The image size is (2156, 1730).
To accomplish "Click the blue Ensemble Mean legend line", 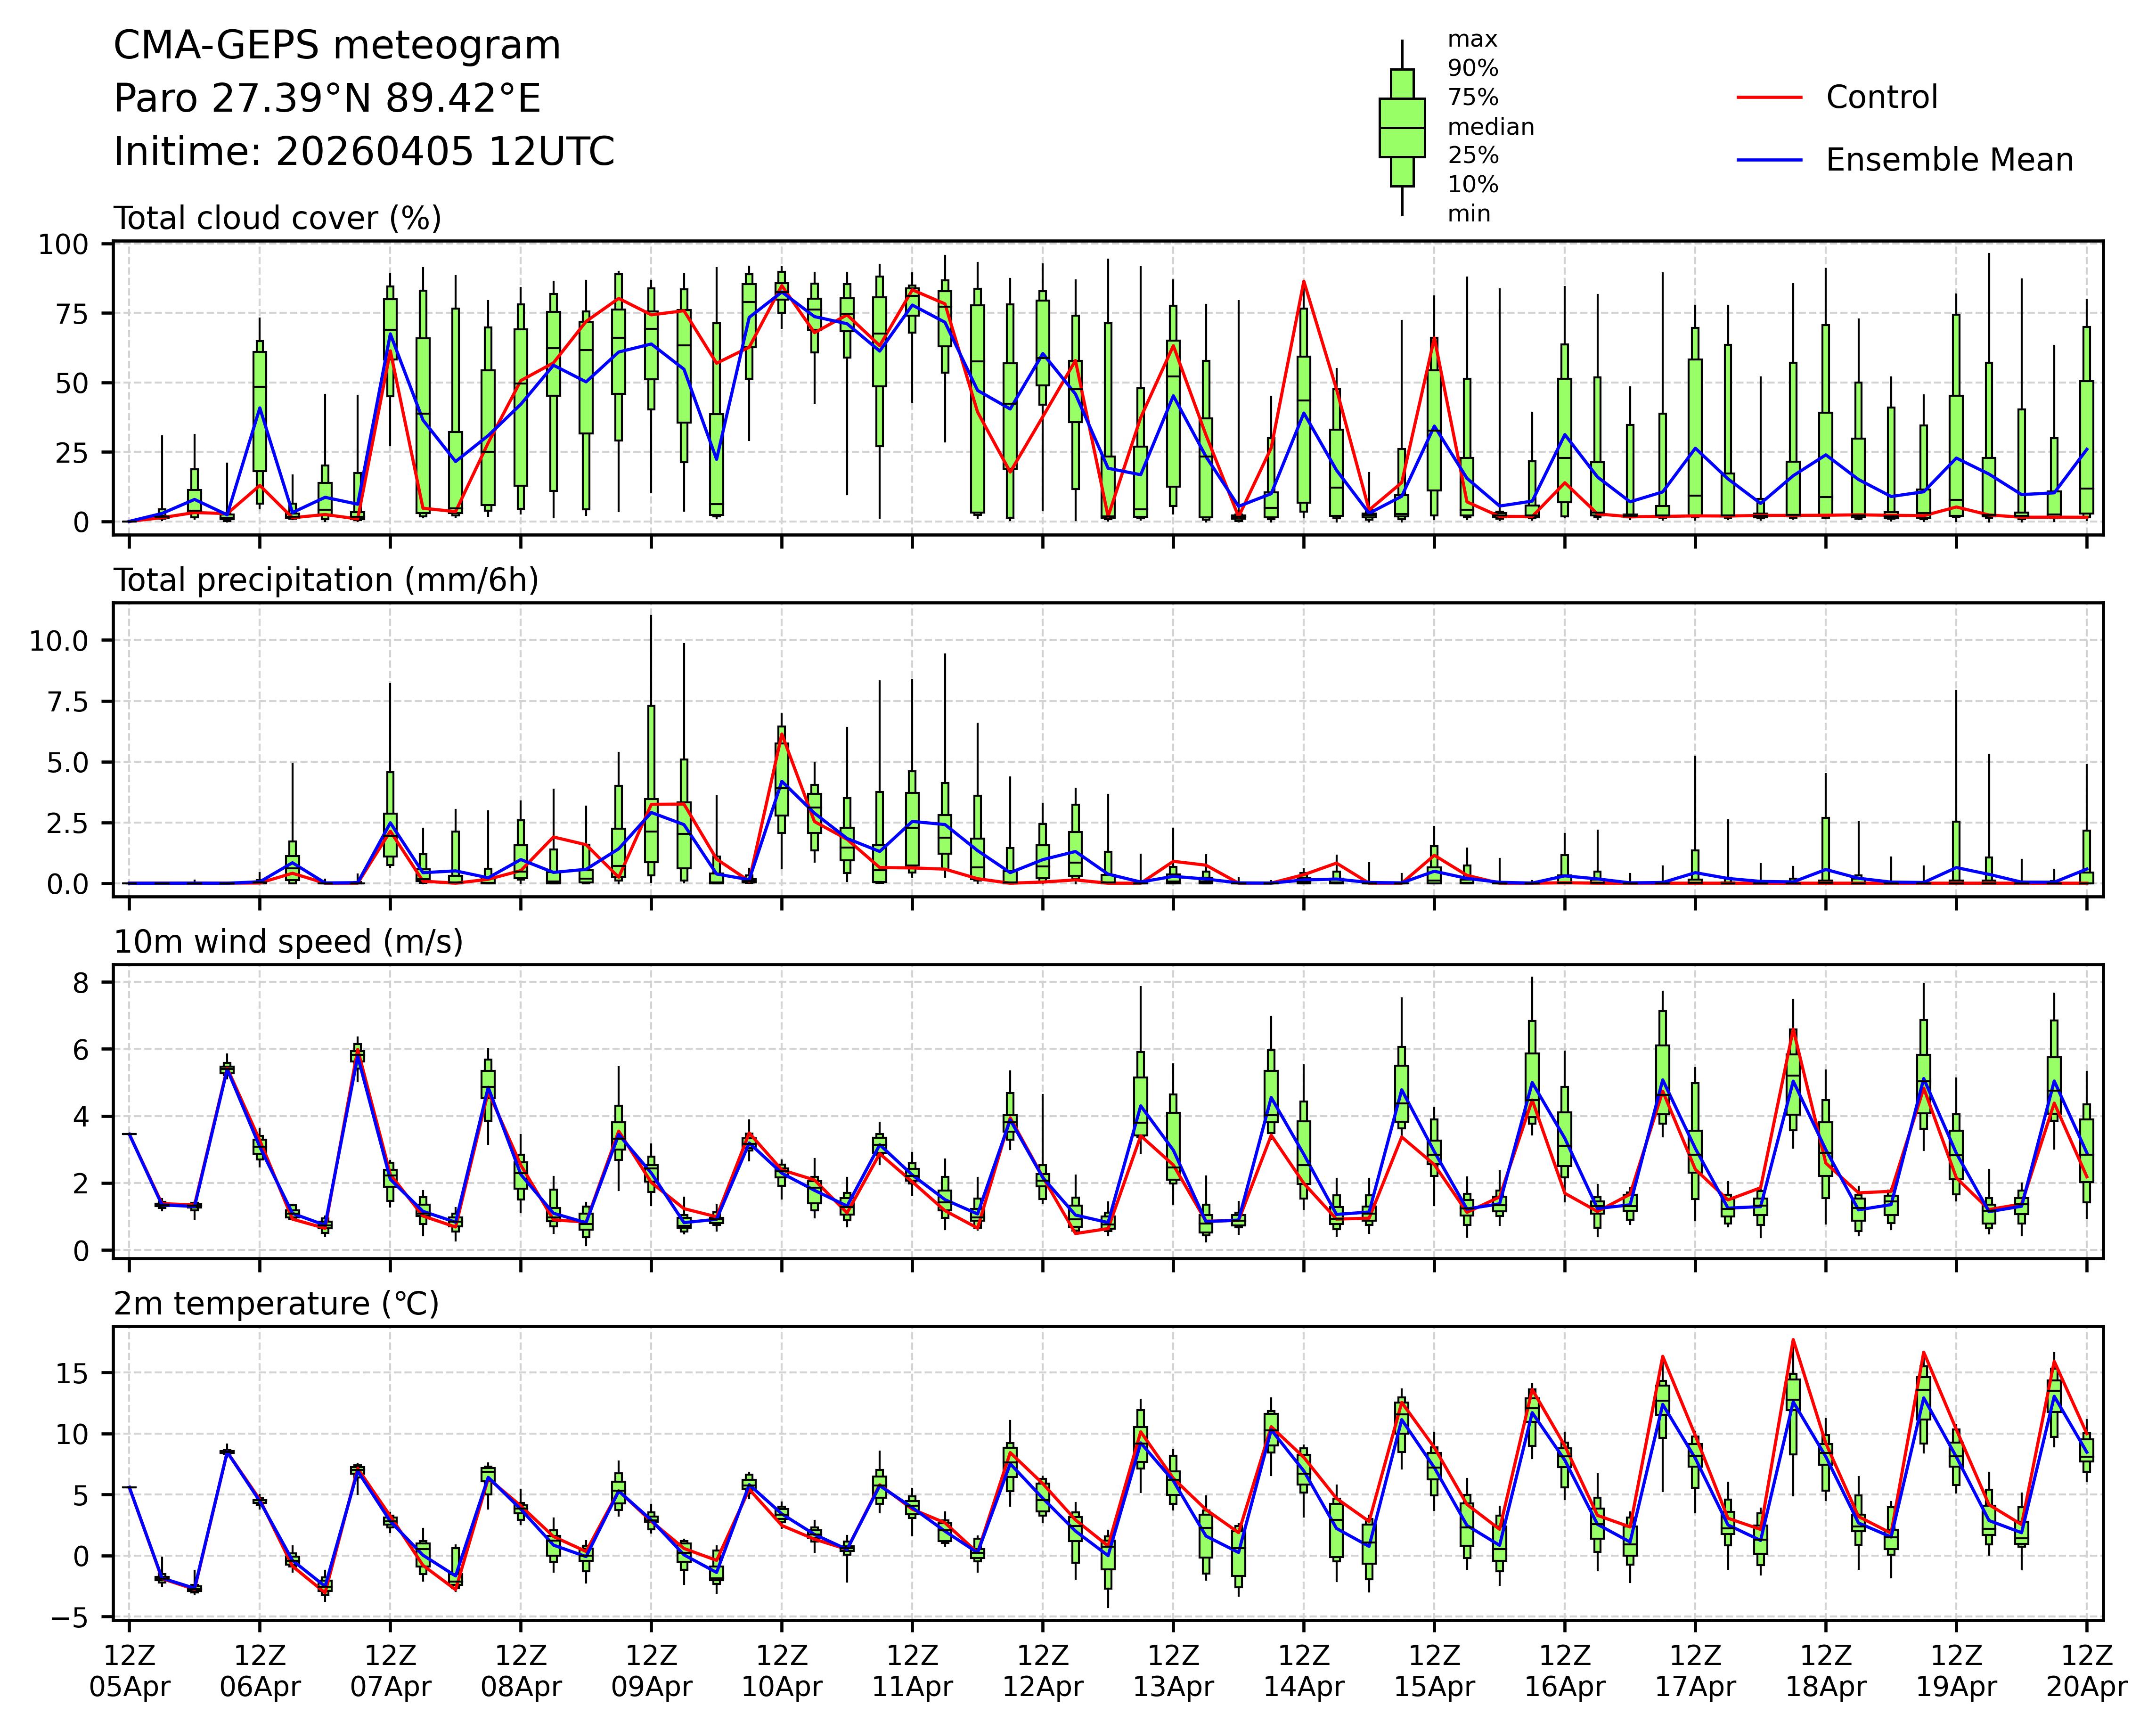I will 1769,160.
